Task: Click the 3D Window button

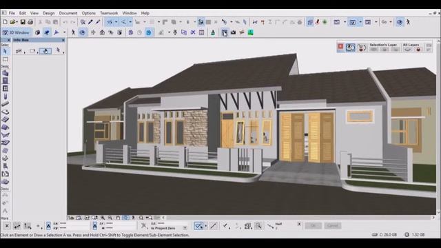Action: [x=16, y=32]
